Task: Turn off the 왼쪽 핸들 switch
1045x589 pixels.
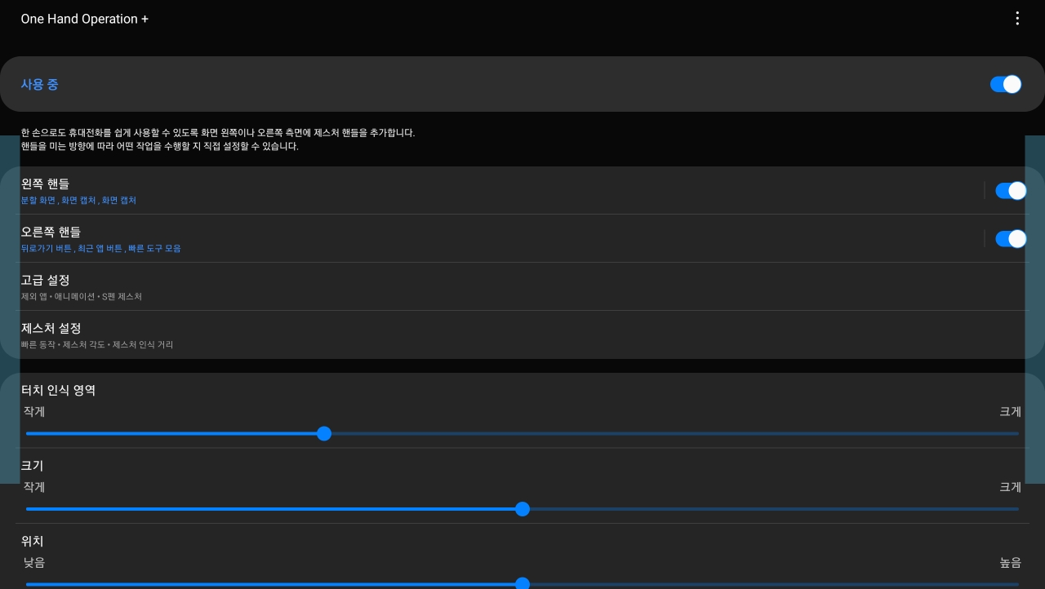Action: [x=1011, y=190]
